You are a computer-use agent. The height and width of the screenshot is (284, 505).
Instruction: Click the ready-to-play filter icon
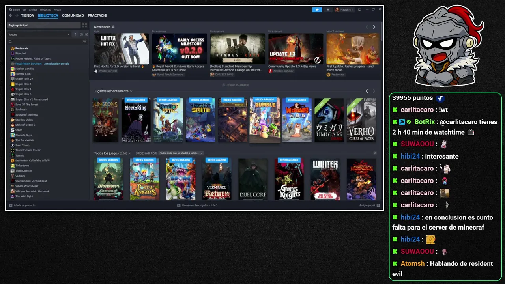[86, 34]
